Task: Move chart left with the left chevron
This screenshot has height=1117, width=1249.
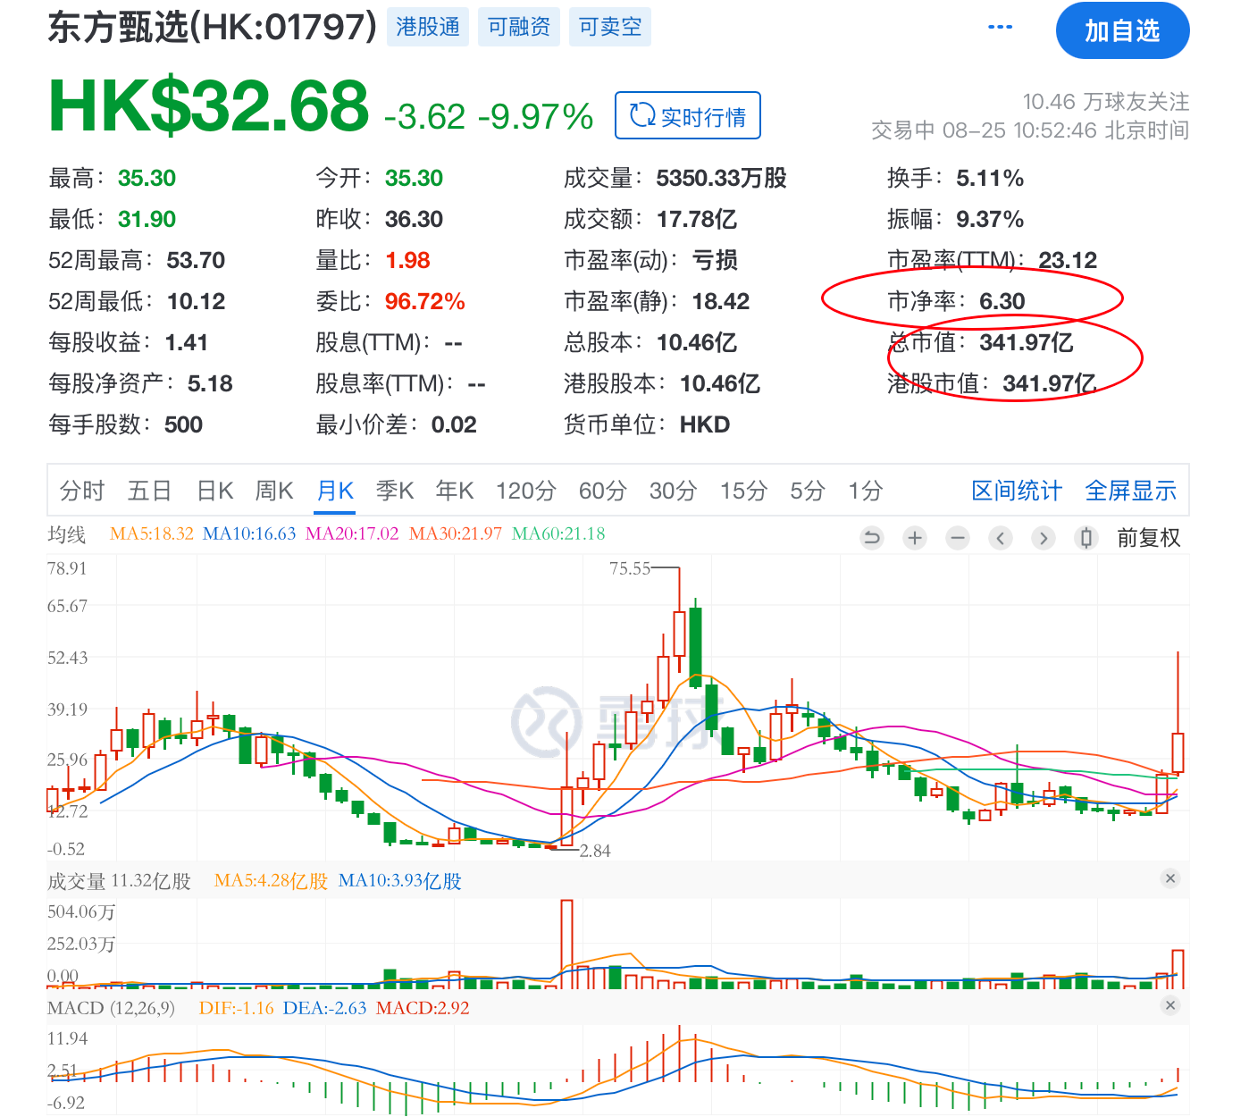Action: (1001, 538)
